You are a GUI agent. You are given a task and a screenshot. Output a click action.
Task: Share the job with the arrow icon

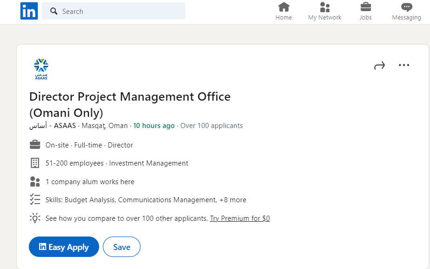(380, 65)
